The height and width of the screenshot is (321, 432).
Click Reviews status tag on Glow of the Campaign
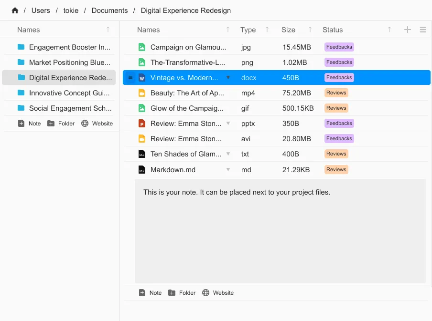pyautogui.click(x=336, y=108)
